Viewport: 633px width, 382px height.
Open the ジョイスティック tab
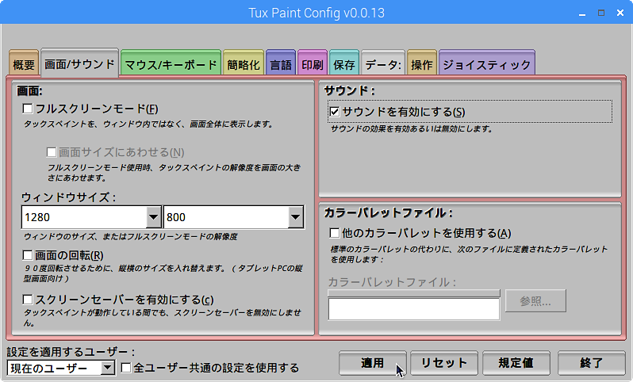pyautogui.click(x=487, y=63)
